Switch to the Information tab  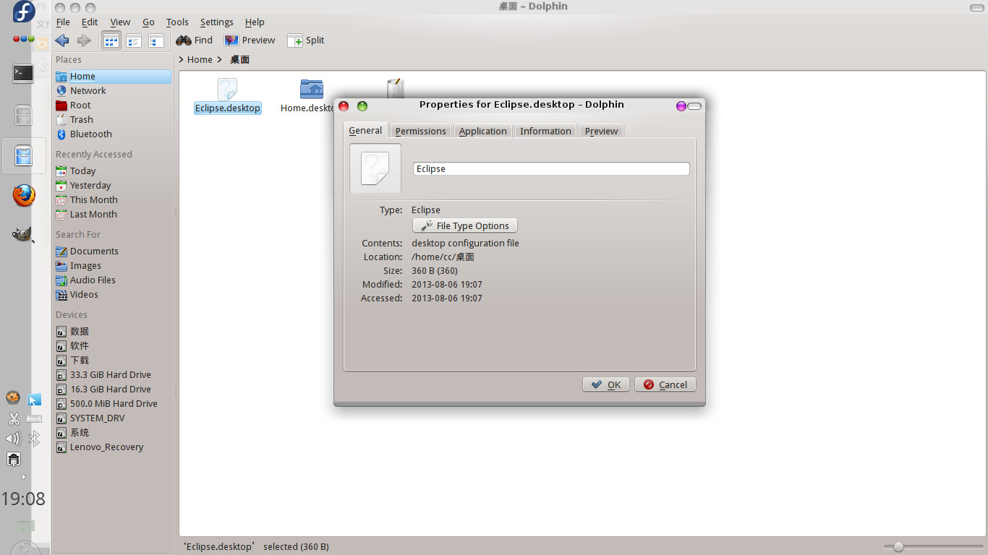pyautogui.click(x=545, y=131)
